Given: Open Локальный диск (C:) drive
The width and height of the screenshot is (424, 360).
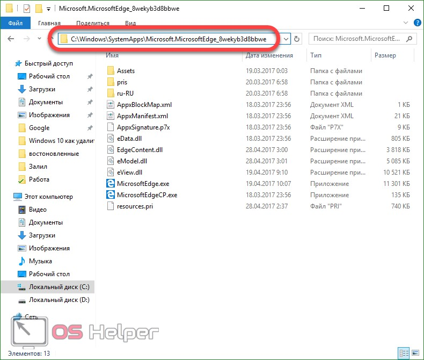Looking at the screenshot, I should click(59, 287).
